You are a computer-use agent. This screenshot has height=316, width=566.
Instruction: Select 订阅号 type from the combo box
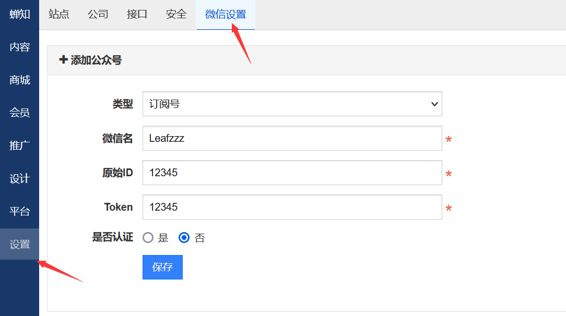[x=292, y=104]
